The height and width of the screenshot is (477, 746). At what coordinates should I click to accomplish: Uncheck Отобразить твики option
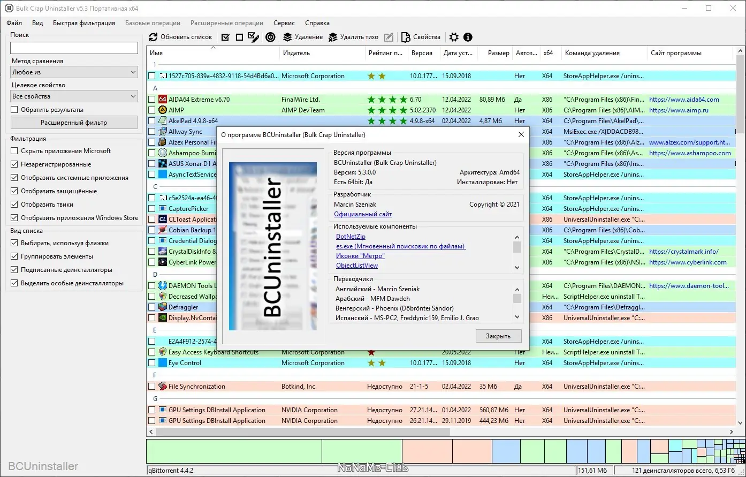click(14, 205)
